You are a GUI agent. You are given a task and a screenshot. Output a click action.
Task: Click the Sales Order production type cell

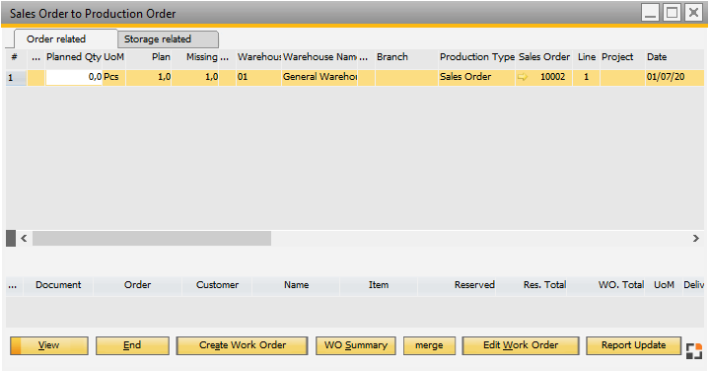[x=477, y=77]
